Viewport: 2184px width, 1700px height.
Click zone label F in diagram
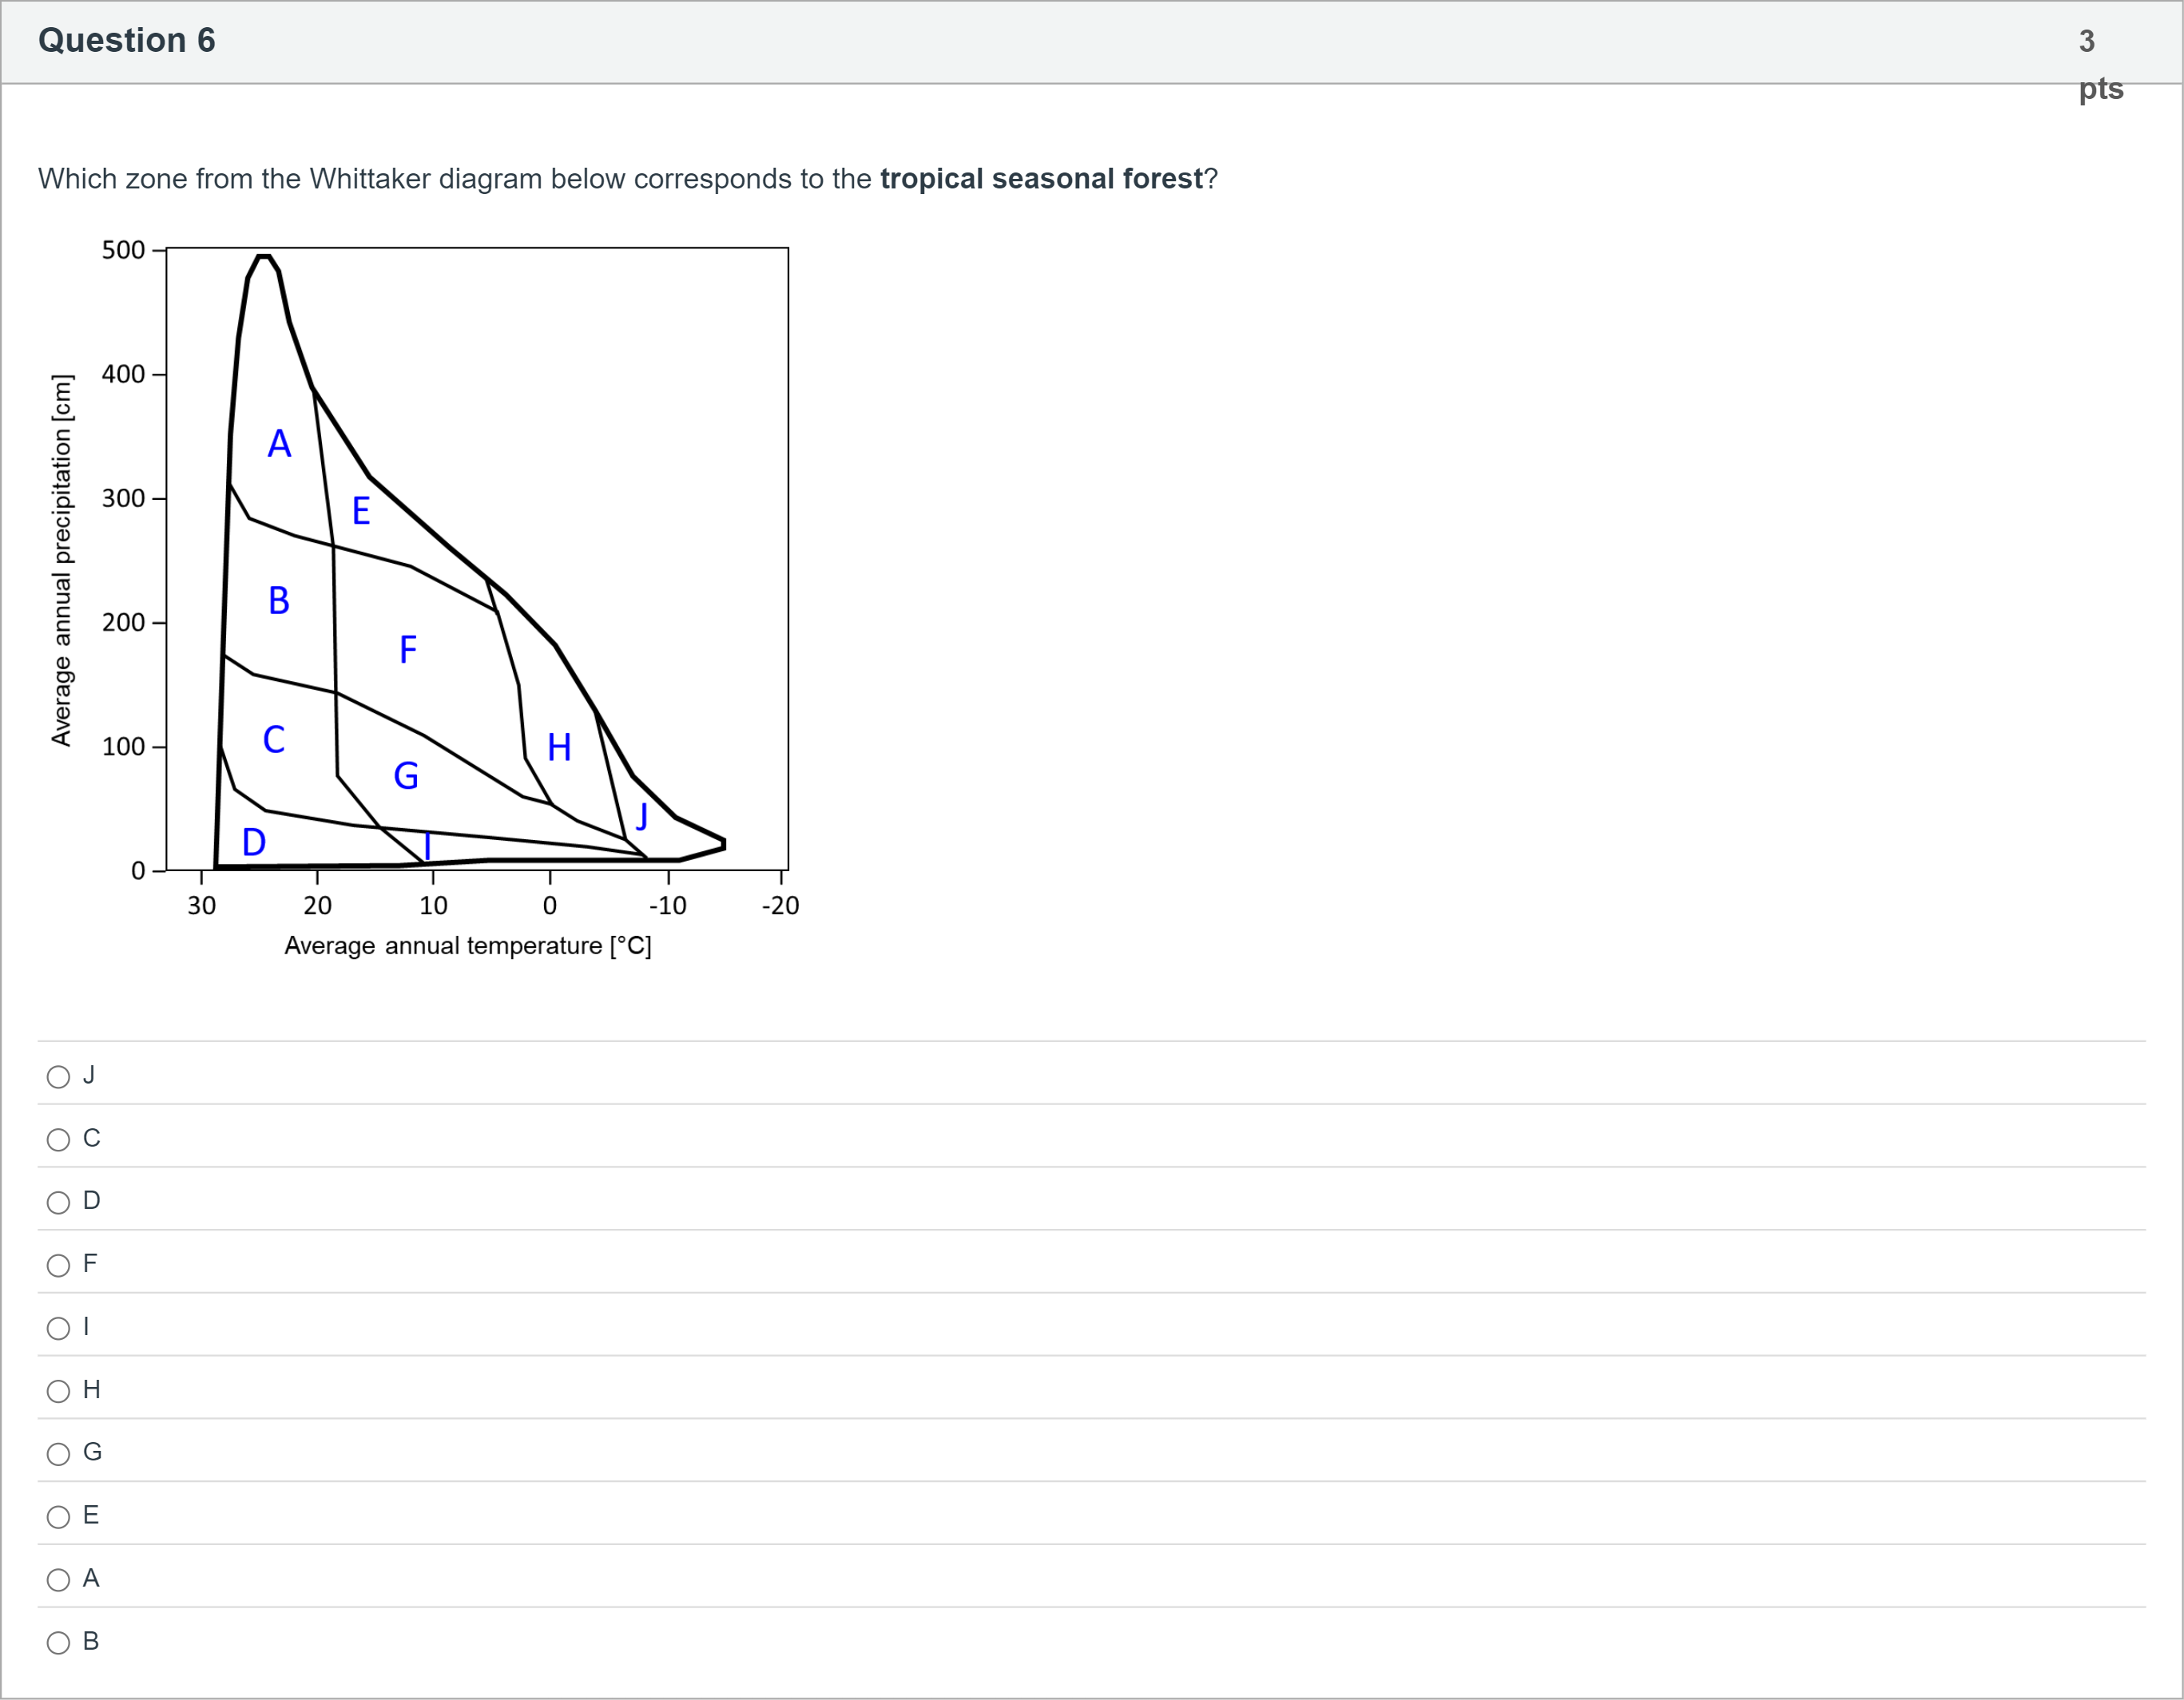point(408,651)
